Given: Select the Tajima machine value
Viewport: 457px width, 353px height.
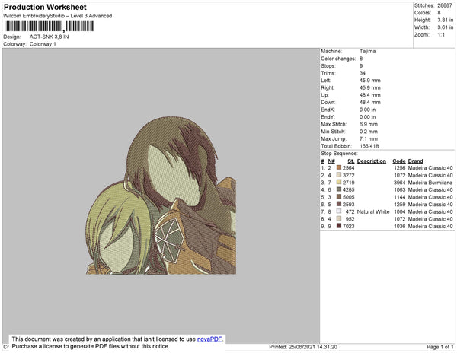Looking at the screenshot, I should 367,51.
